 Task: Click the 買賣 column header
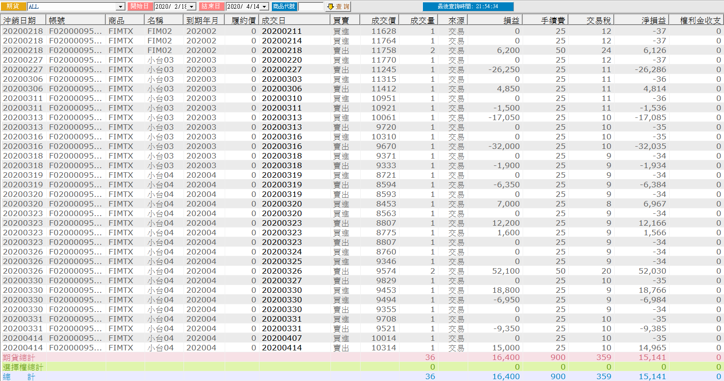[x=345, y=20]
